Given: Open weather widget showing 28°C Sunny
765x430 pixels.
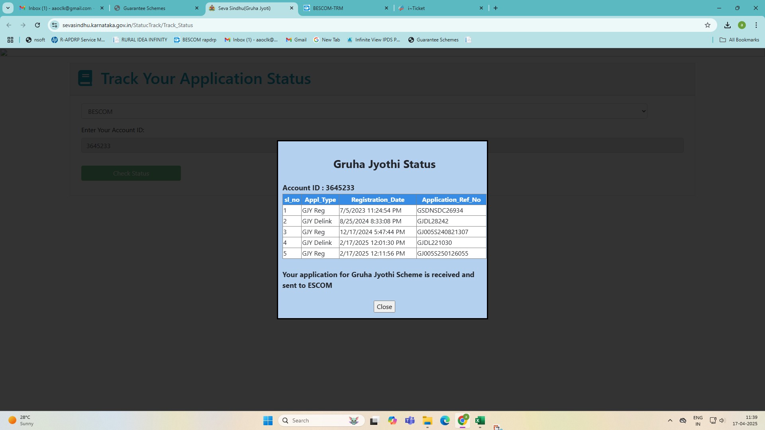Looking at the screenshot, I should [x=22, y=420].
